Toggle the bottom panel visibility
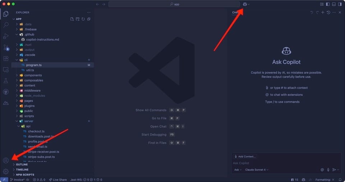 click(x=334, y=4)
